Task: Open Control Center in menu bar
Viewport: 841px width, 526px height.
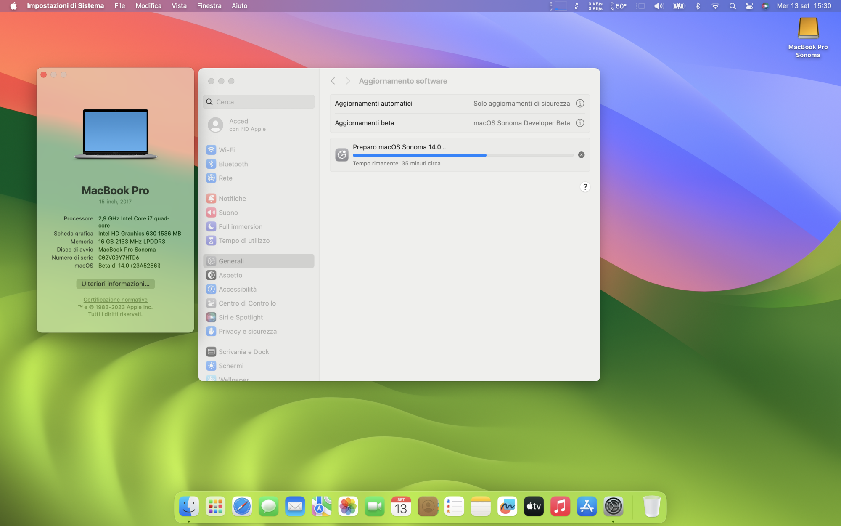Action: (749, 6)
